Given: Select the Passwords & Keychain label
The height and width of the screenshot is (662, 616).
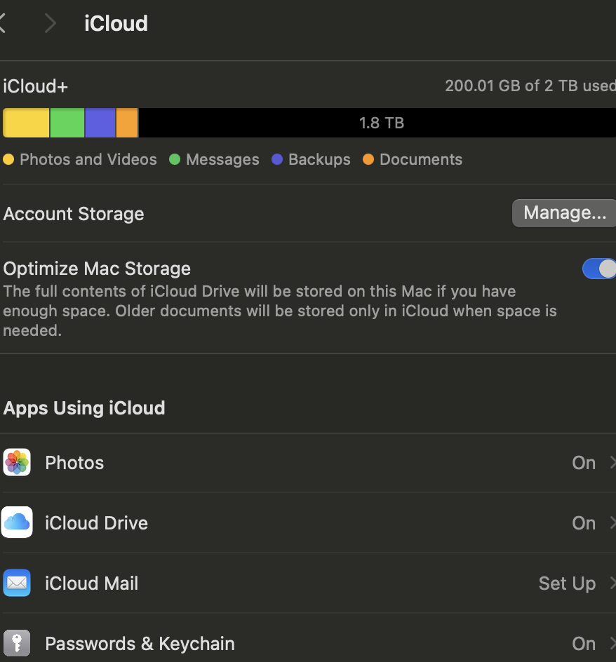Looking at the screenshot, I should click(x=140, y=644).
